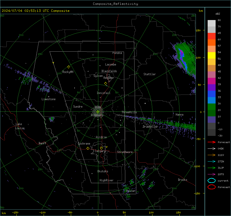
Task: Click the Limestone label
Action: [x=49, y=99]
